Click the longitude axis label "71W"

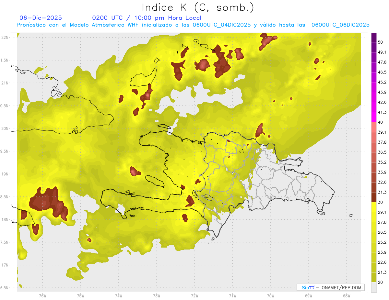click(232, 295)
